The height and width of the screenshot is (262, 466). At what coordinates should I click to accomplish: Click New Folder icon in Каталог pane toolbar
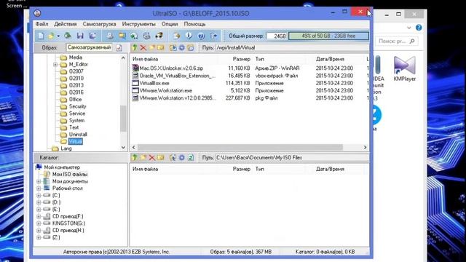[x=143, y=158]
